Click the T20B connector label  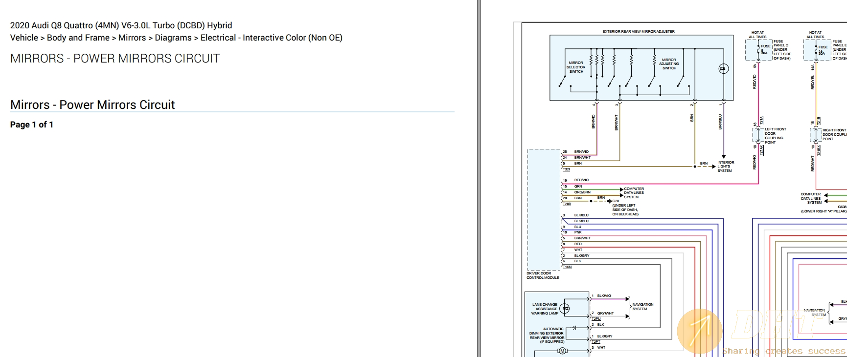[567, 204]
